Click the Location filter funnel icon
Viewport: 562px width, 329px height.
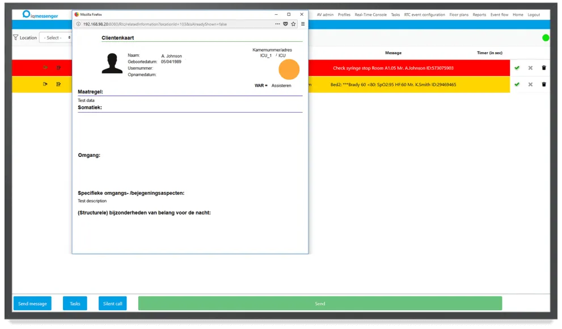(x=15, y=37)
